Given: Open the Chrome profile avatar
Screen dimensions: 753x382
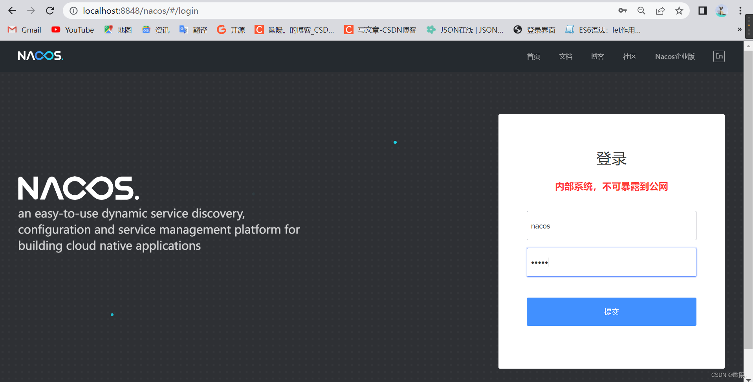Looking at the screenshot, I should [x=722, y=11].
